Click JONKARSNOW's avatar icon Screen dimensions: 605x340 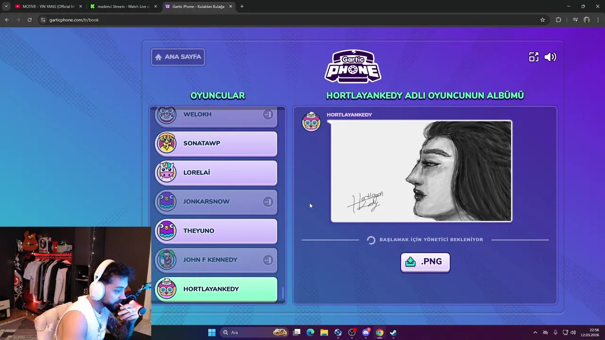coord(166,202)
